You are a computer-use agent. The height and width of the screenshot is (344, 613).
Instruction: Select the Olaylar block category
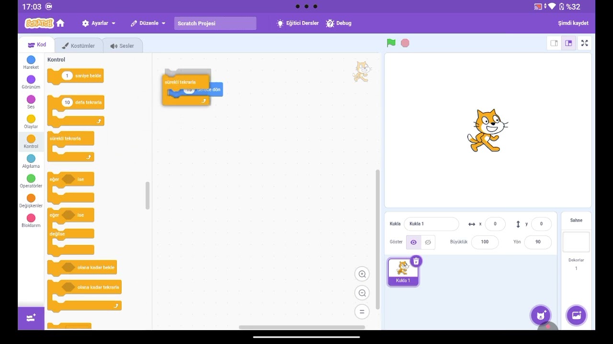pos(31,122)
